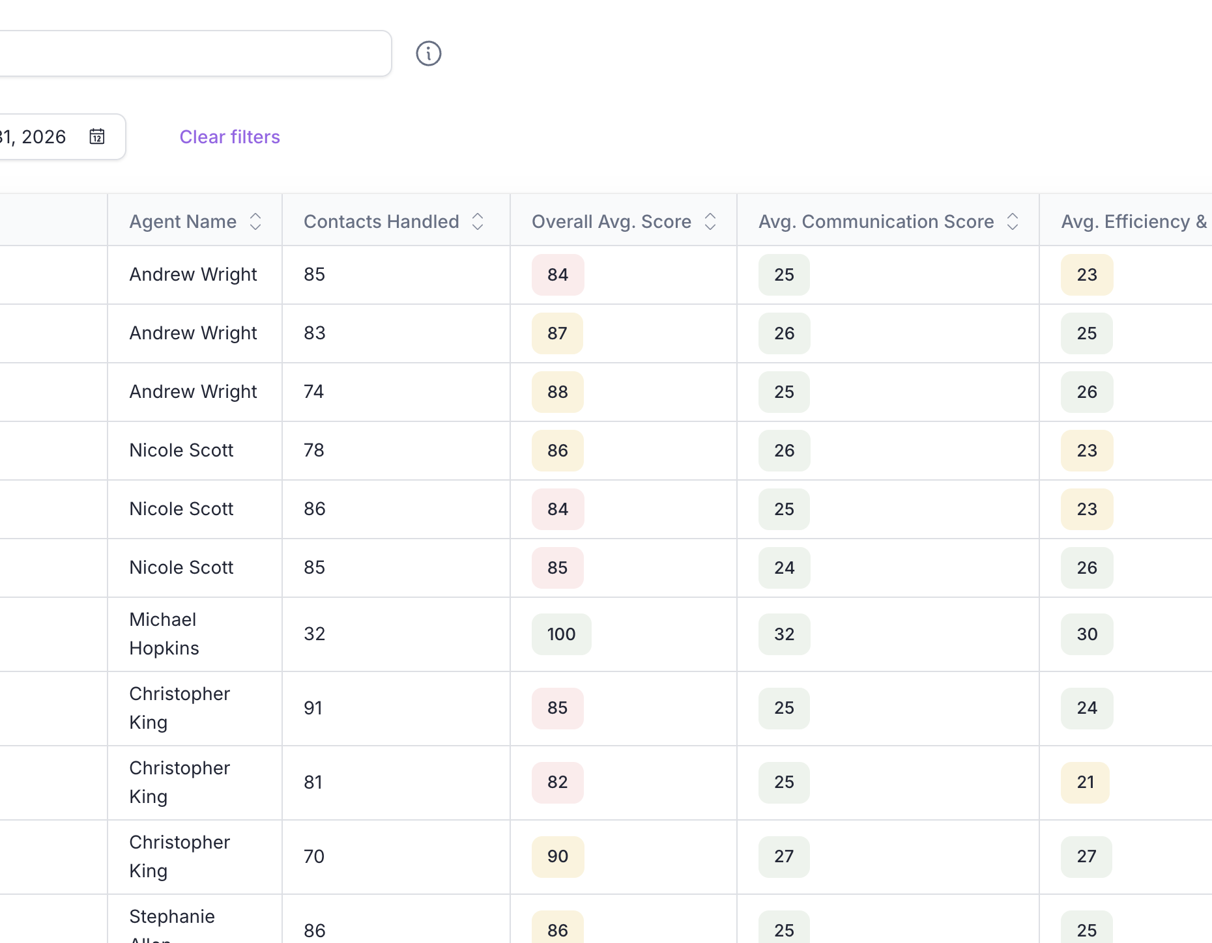Click Christopher King's 90 score badge

(557, 856)
